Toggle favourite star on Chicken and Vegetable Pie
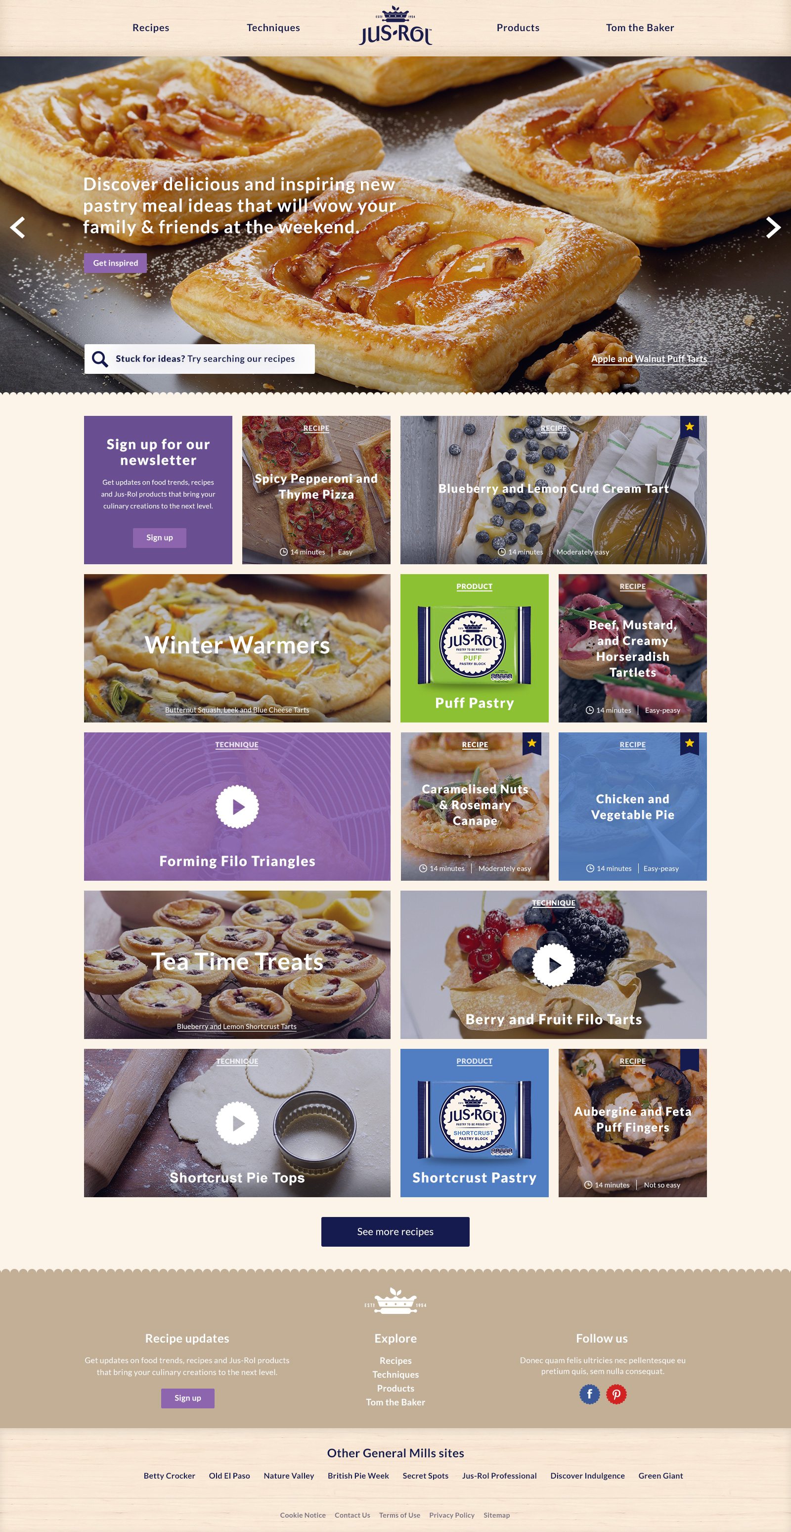Image resolution: width=791 pixels, height=1532 pixels. pyautogui.click(x=689, y=743)
